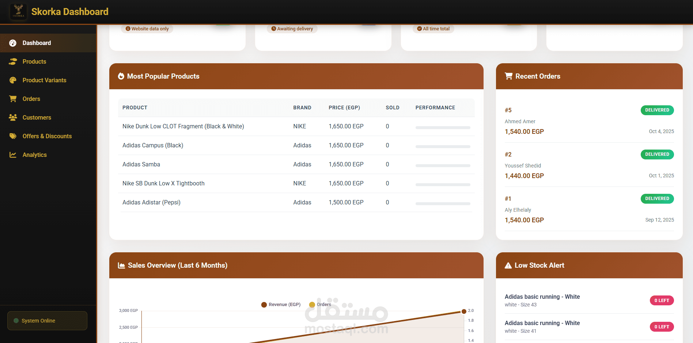Click the Awaiting delivery badge
Image resolution: width=693 pixels, height=343 pixels.
click(x=292, y=29)
